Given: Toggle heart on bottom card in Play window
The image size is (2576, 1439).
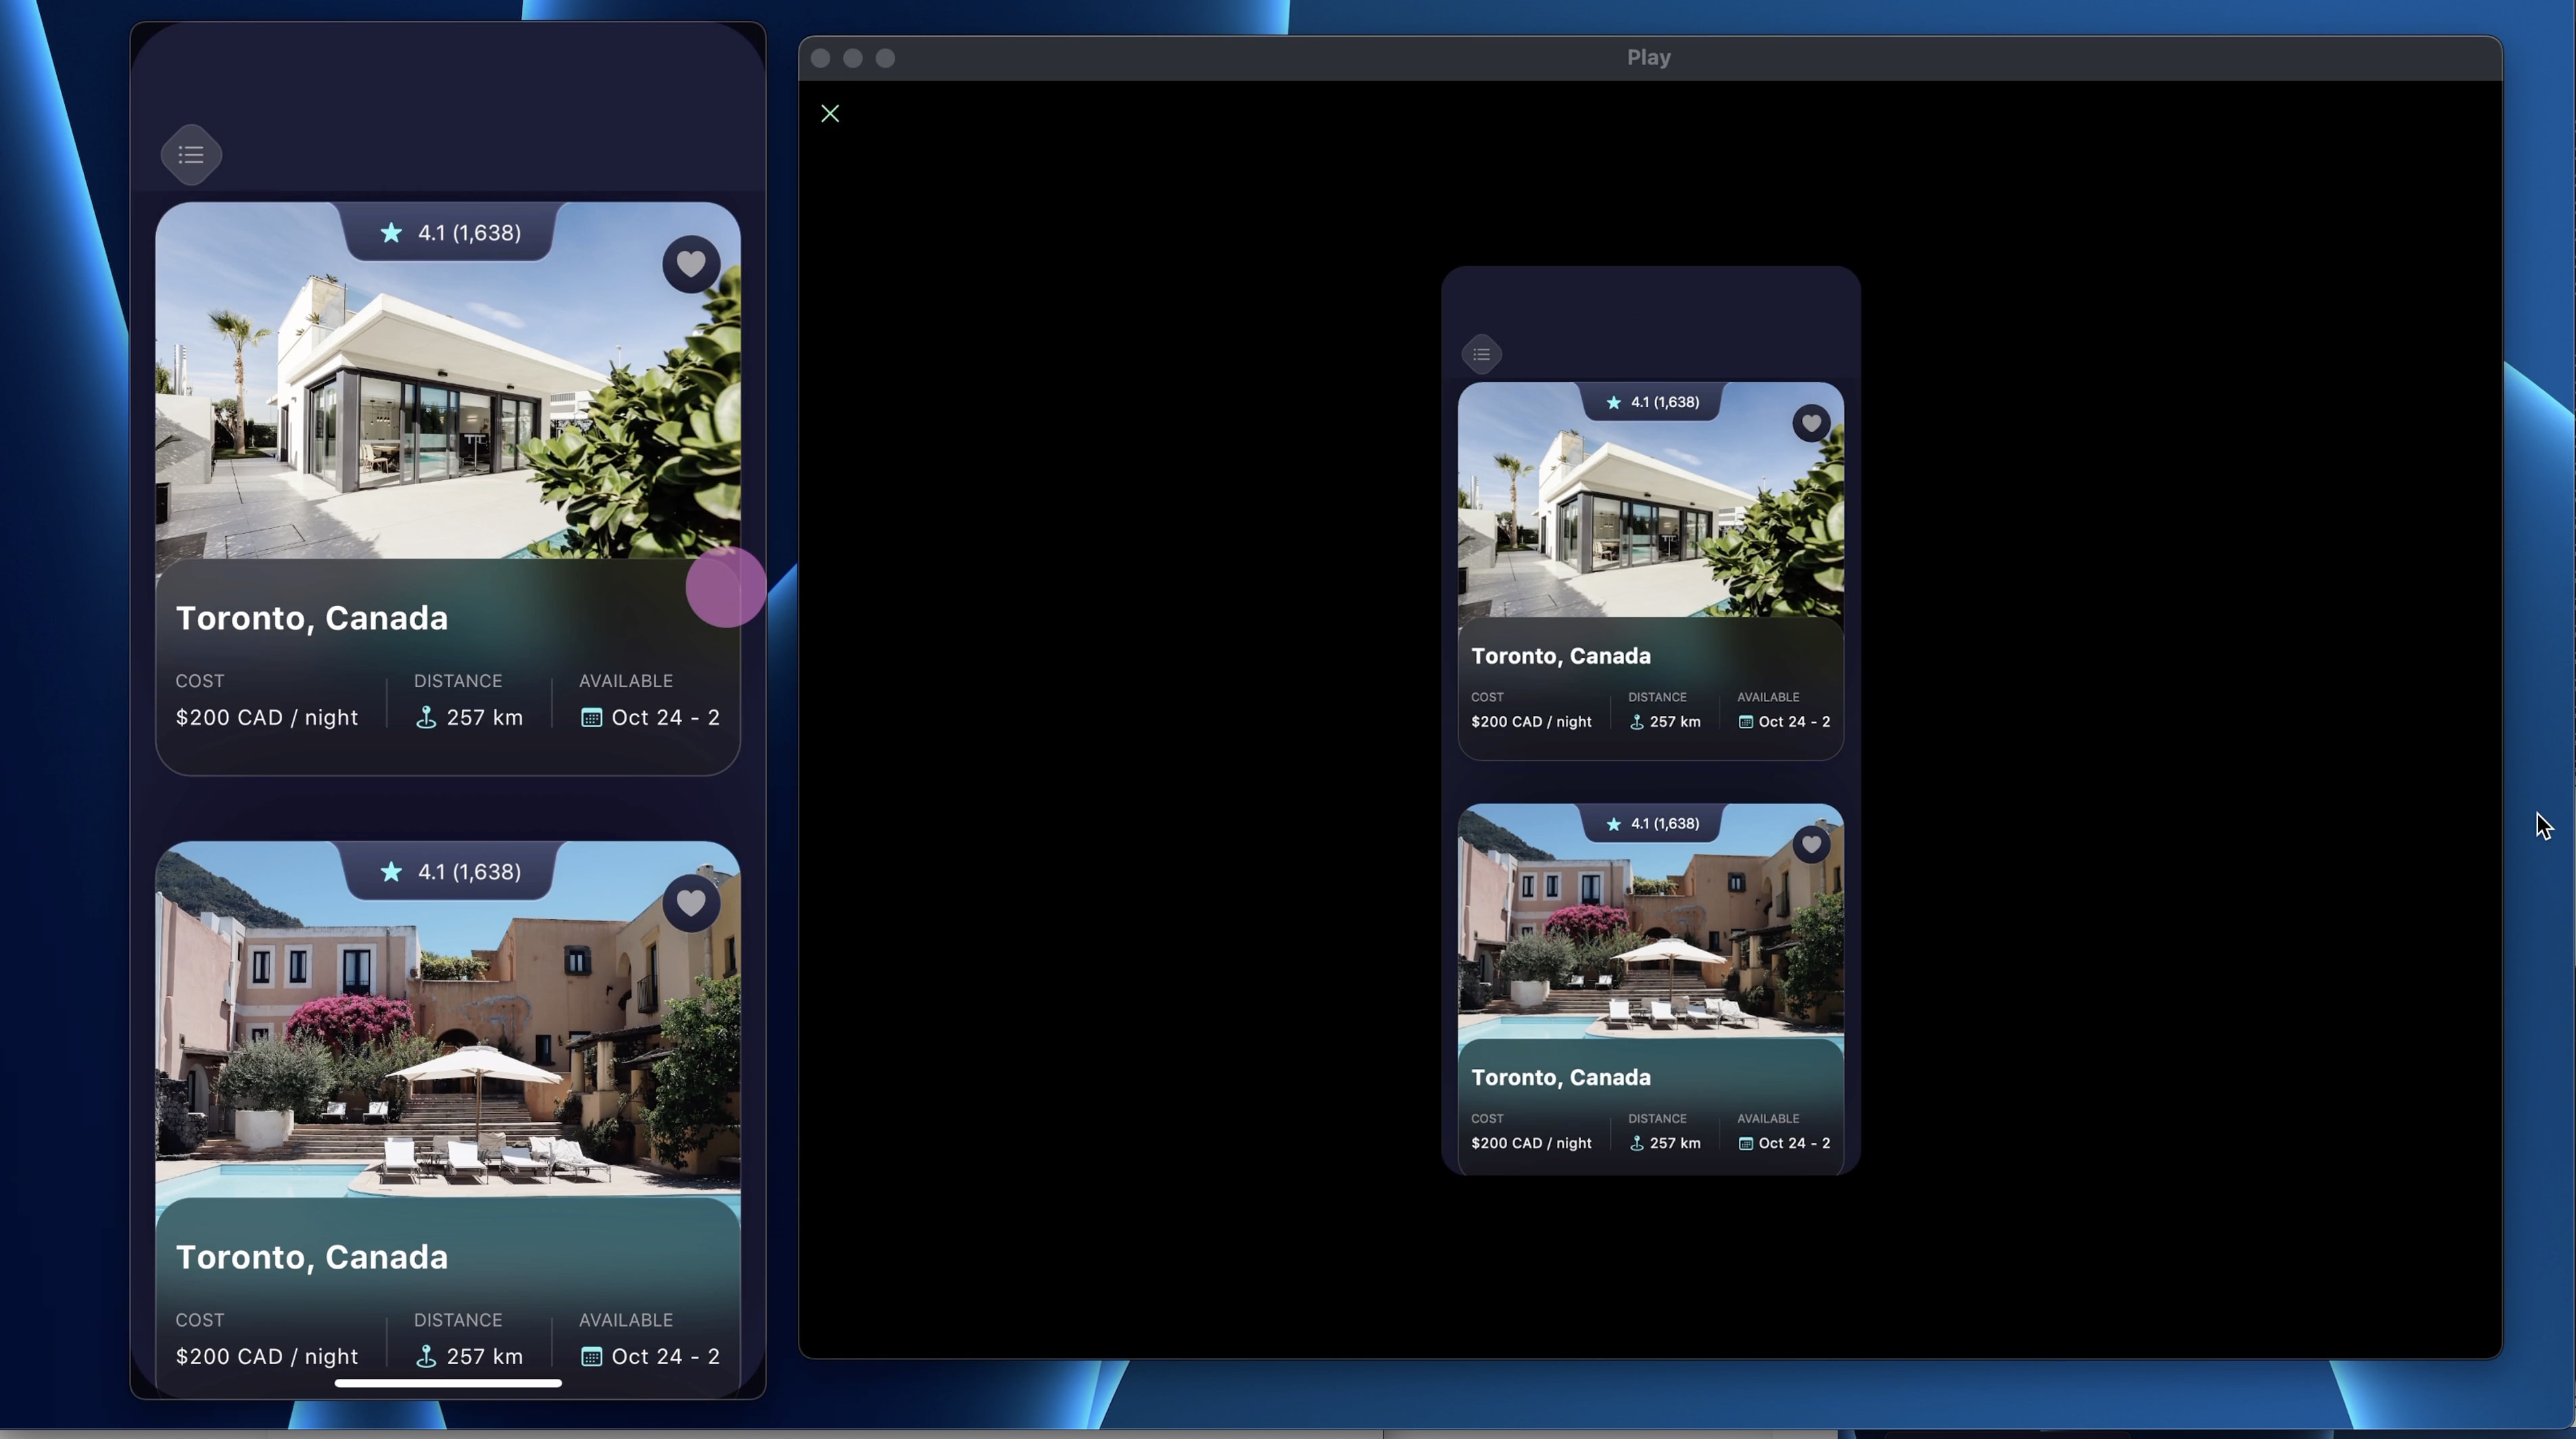Looking at the screenshot, I should pos(1810,845).
